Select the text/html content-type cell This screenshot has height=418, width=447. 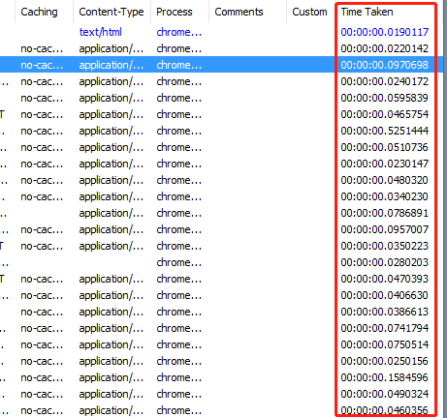[x=101, y=32]
